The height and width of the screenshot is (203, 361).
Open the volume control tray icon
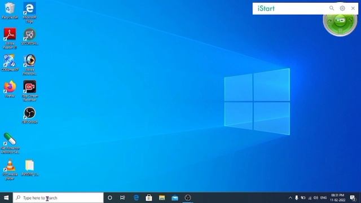(316, 198)
